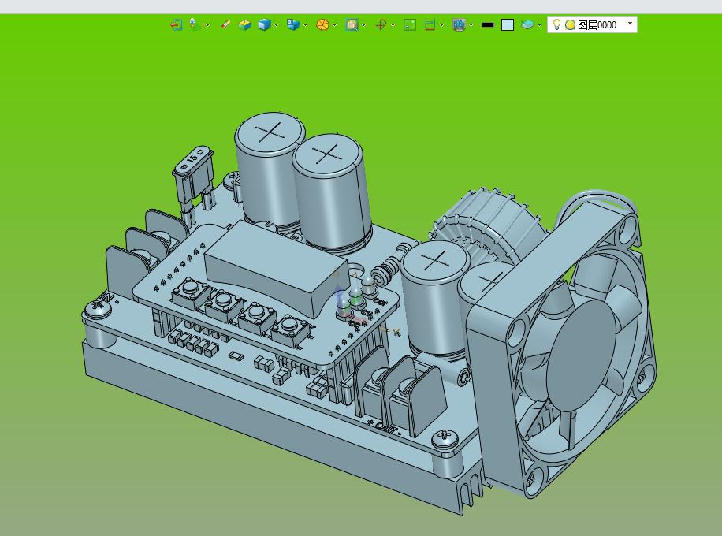Expand the red crosshair dropdown arrow

pyautogui.click(x=393, y=25)
